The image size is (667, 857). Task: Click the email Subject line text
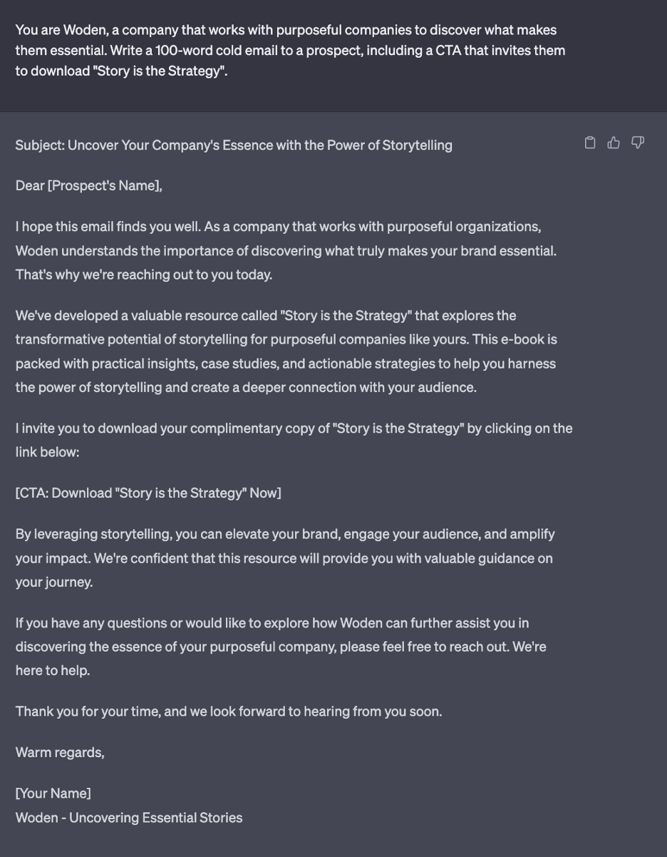234,145
